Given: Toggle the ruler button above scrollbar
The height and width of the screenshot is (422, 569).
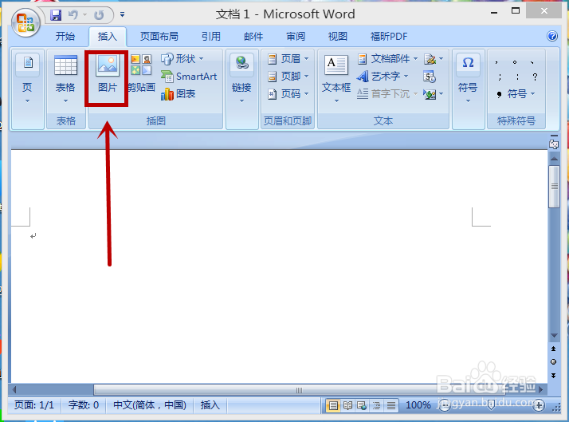Looking at the screenshot, I should click(554, 144).
